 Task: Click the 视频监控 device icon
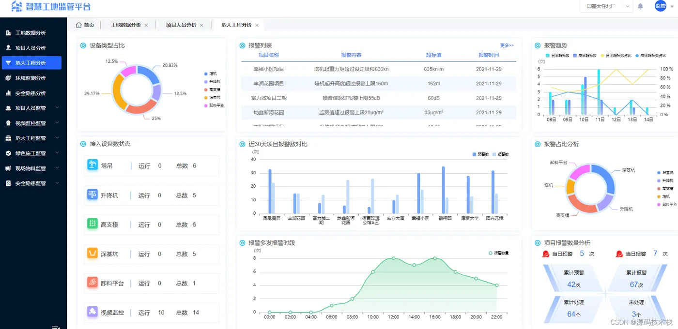tap(92, 312)
